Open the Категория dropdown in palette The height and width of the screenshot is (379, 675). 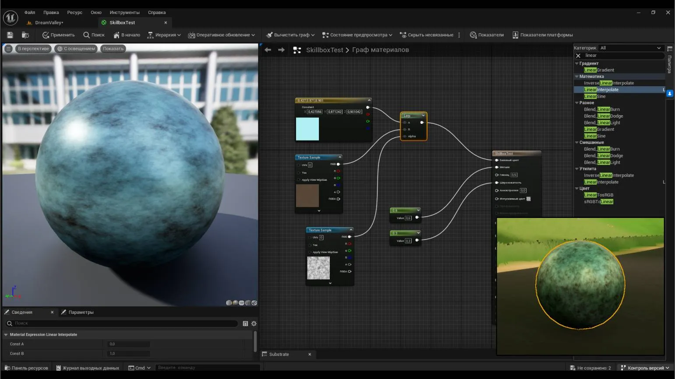pyautogui.click(x=630, y=48)
